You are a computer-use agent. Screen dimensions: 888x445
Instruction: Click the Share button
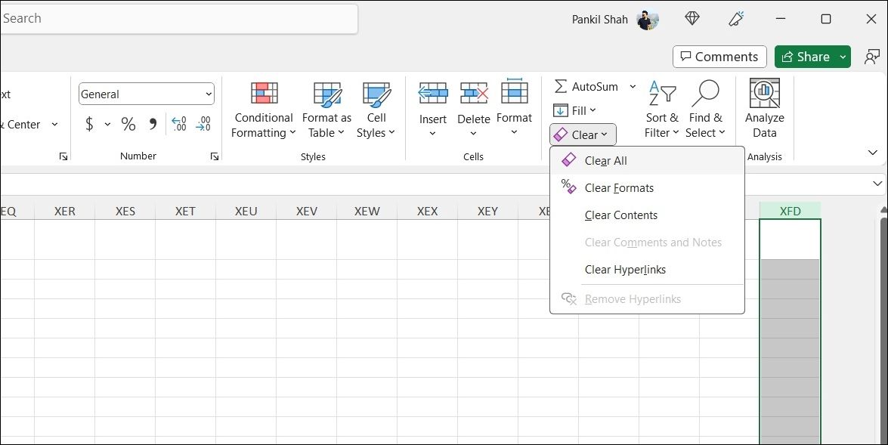806,56
